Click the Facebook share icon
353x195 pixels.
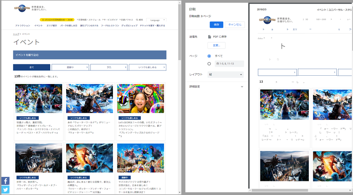coord(5,181)
